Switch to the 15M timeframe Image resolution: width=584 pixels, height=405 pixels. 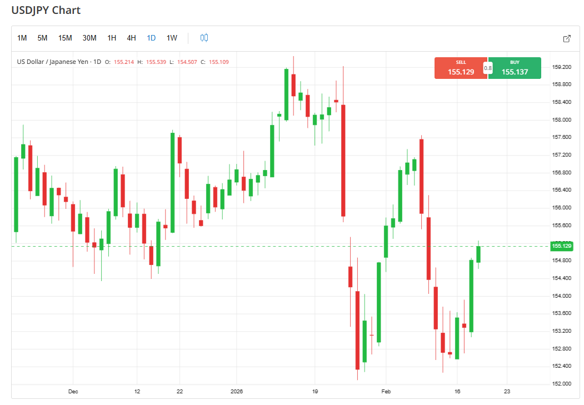point(65,38)
